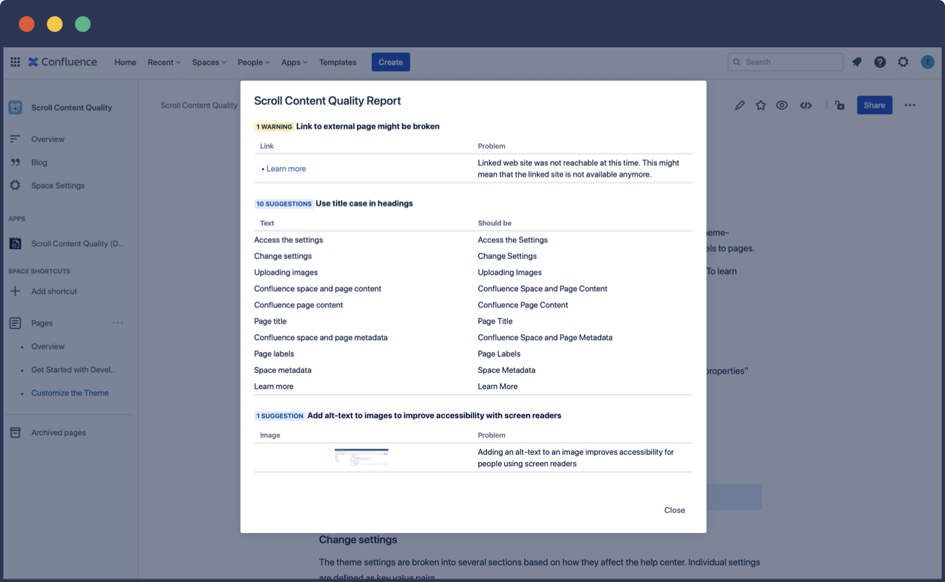Screen dimensions: 945x582
Task: Expand the Apps dropdown menu
Action: click(x=295, y=62)
